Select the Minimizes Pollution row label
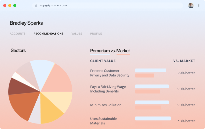This screenshot has width=205, height=129. 106,105
